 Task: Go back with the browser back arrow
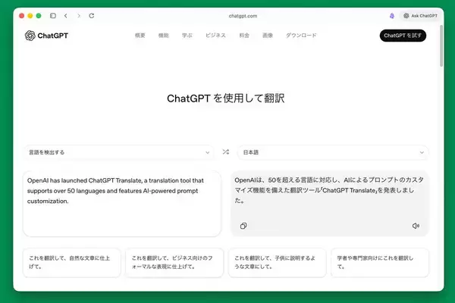66,16
